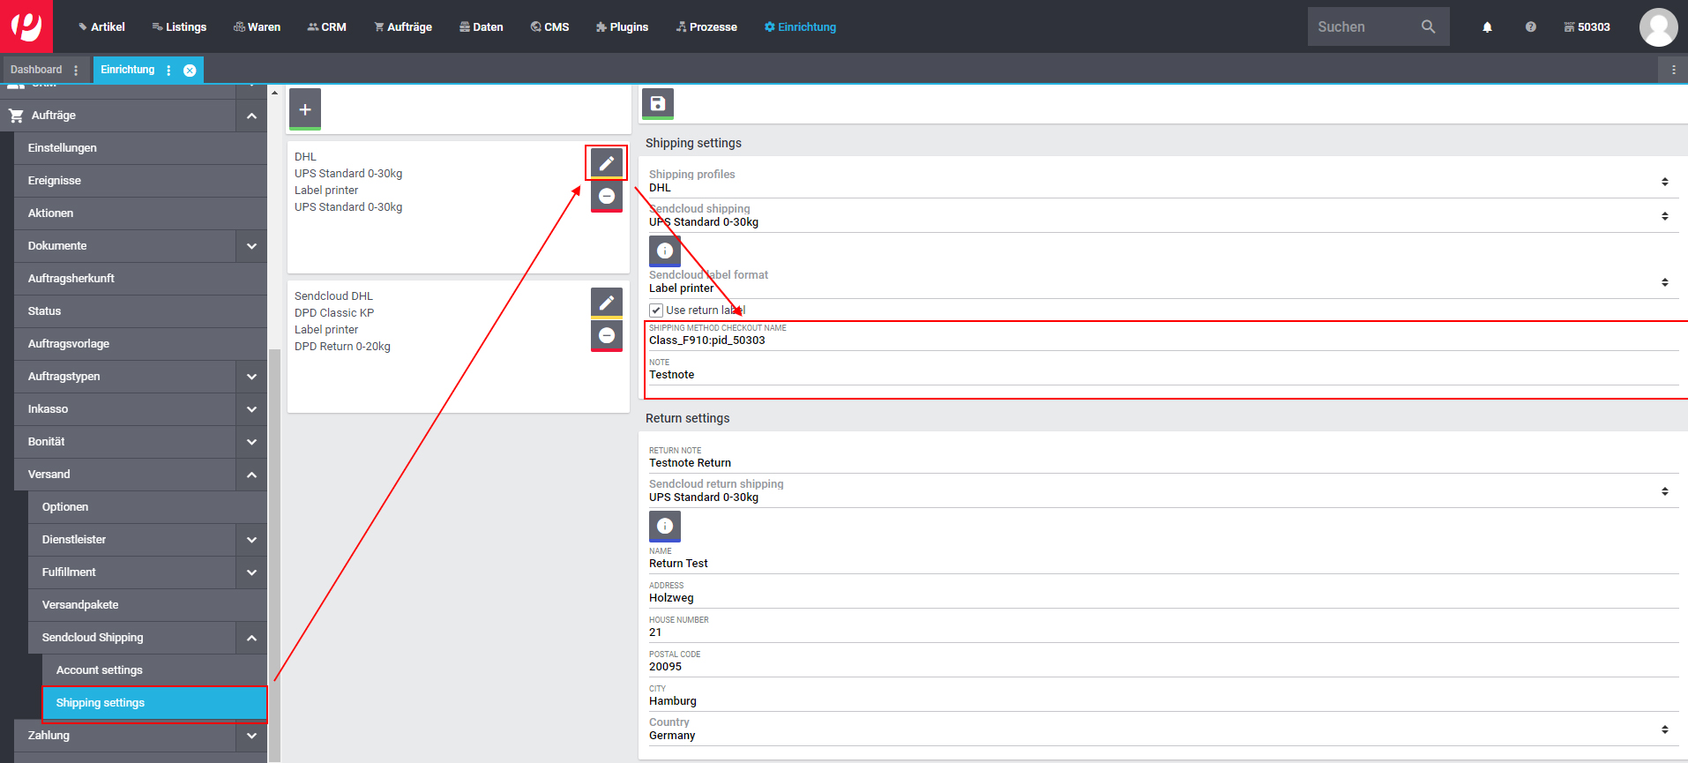The height and width of the screenshot is (763, 1688).
Task: Open Plugins menu
Action: point(622,27)
